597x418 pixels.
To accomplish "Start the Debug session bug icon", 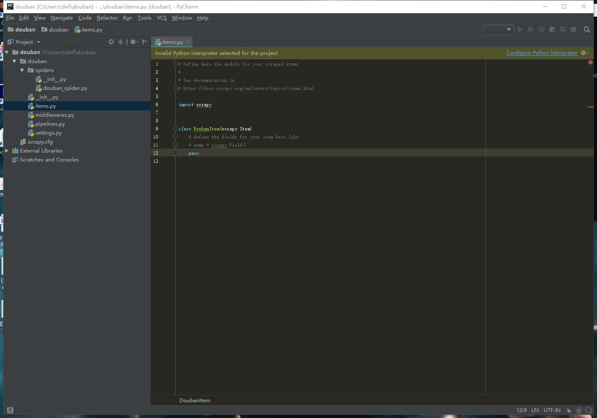I will coord(530,29).
